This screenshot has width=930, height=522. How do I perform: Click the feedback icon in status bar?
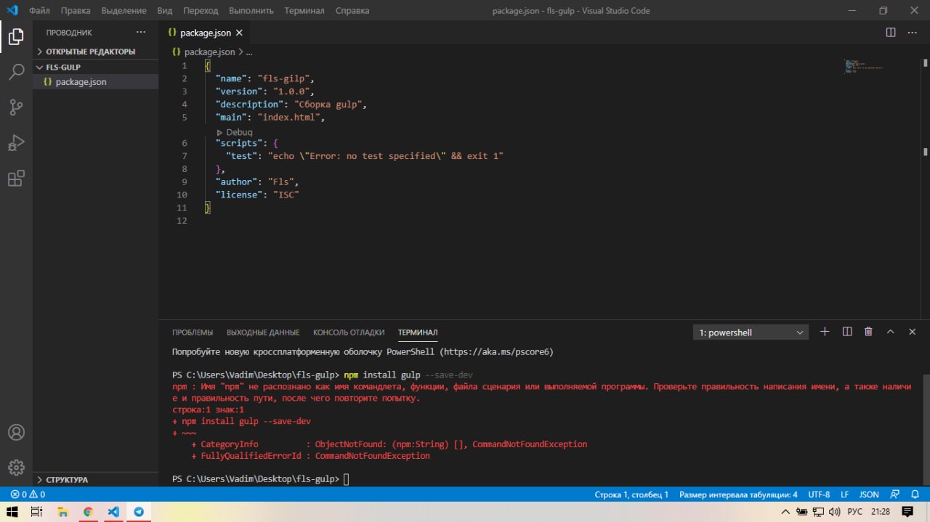coord(895,494)
